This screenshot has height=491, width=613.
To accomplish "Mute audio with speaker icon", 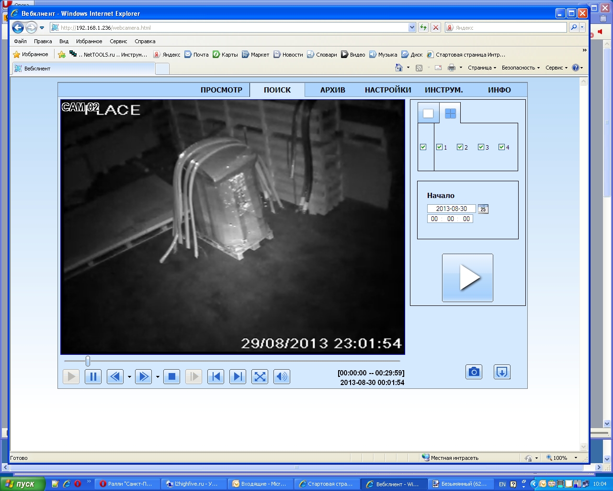I will (x=282, y=377).
